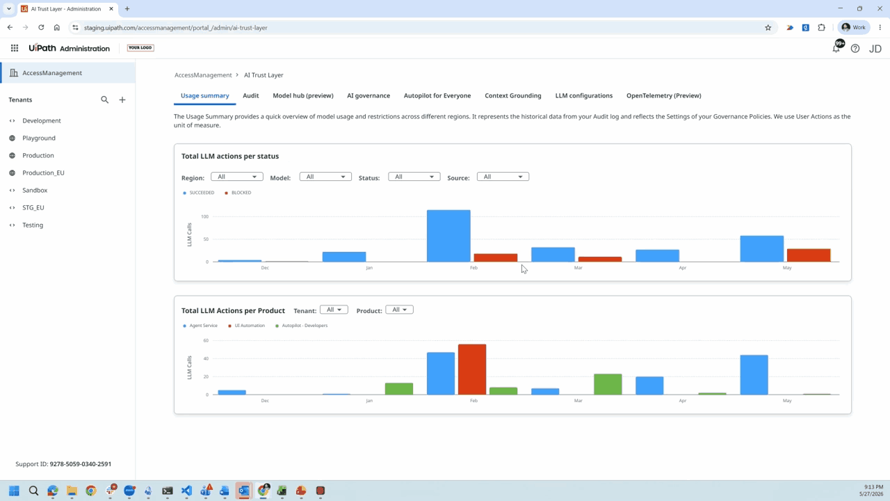890x501 pixels.
Task: Click the UiPath Administration logo
Action: (70, 48)
